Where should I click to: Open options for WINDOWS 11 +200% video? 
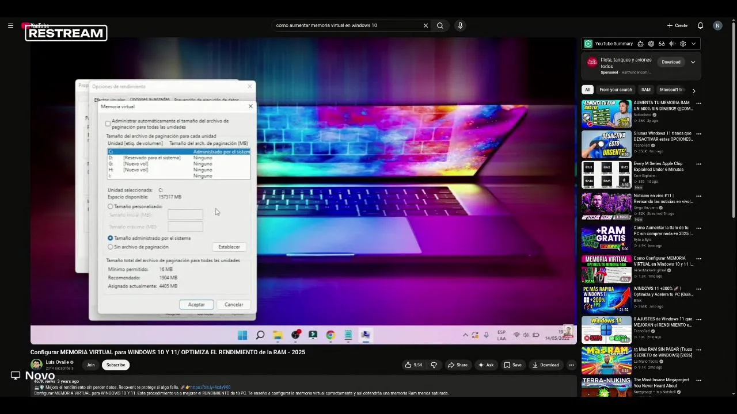pos(698,289)
